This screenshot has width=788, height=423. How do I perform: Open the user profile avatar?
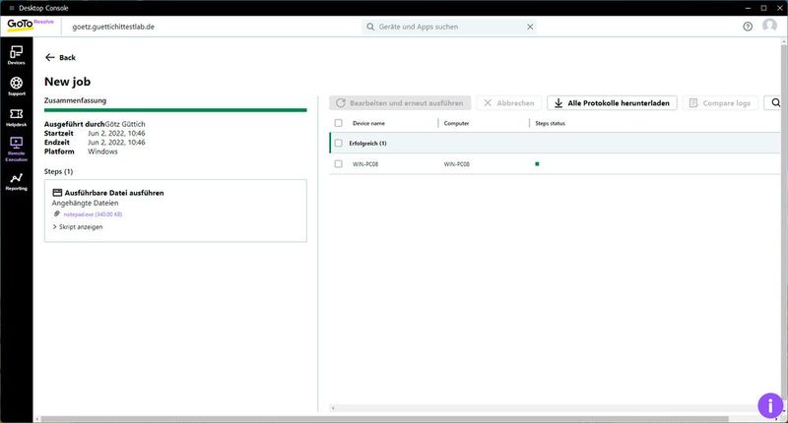[769, 27]
